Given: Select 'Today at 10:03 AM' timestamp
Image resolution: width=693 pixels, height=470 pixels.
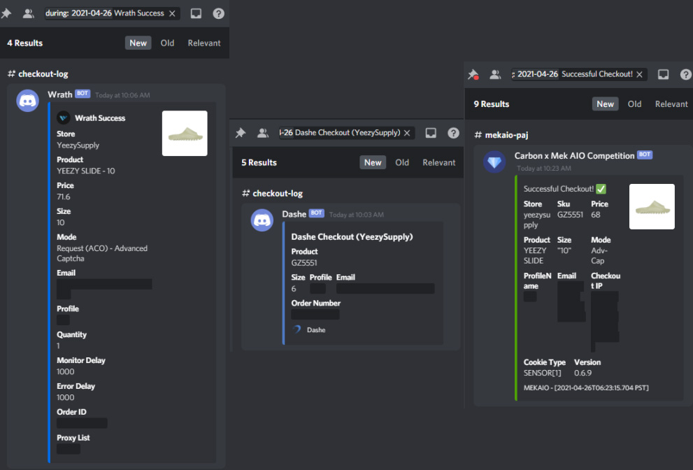Looking at the screenshot, I should click(x=356, y=215).
